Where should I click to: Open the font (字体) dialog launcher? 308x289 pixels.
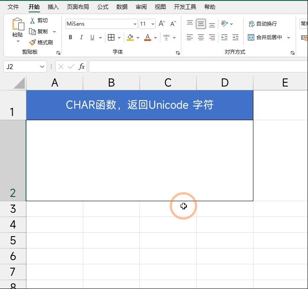tap(178, 52)
